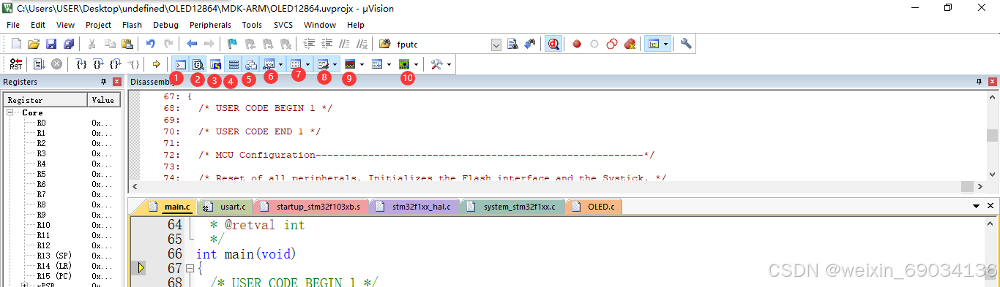Expand the System Viewer dropdown arrow

click(416, 64)
